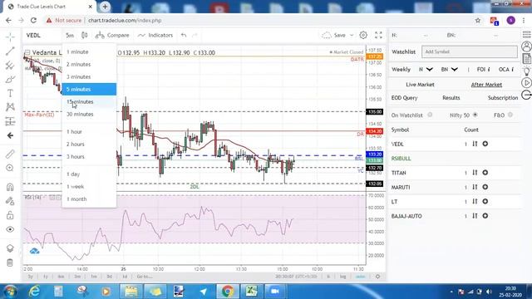Choose 15 minutes interval
532x299 pixels.
pyautogui.click(x=89, y=101)
